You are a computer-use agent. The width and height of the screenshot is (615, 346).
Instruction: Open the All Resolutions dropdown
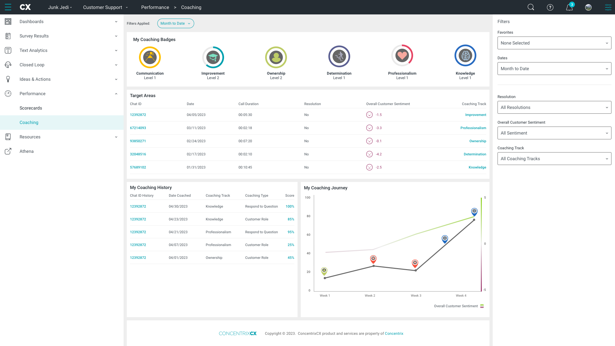pyautogui.click(x=554, y=107)
